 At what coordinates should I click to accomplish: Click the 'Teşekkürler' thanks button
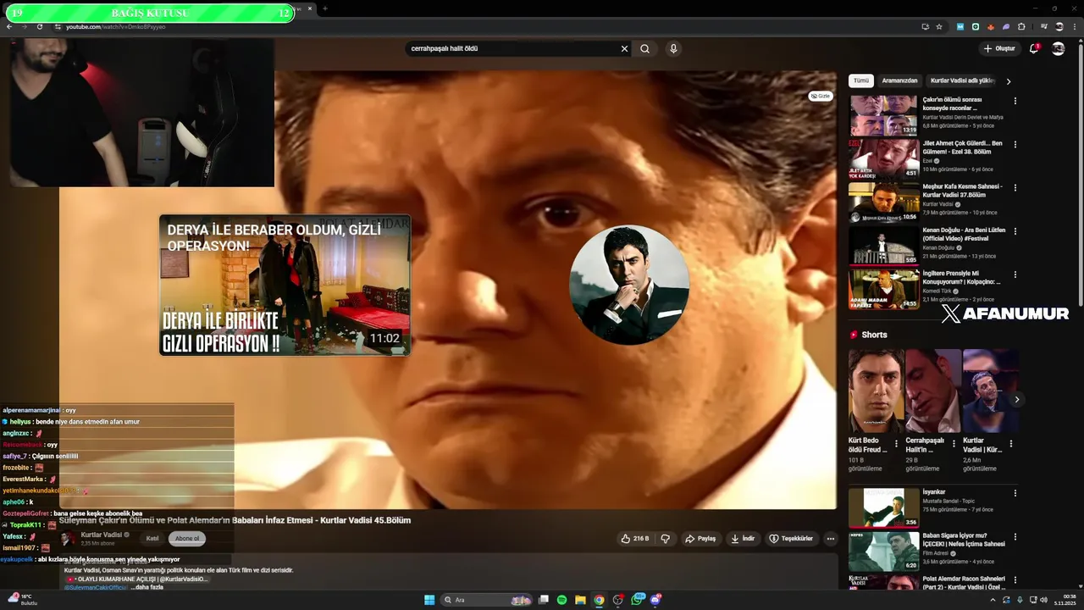click(x=791, y=538)
